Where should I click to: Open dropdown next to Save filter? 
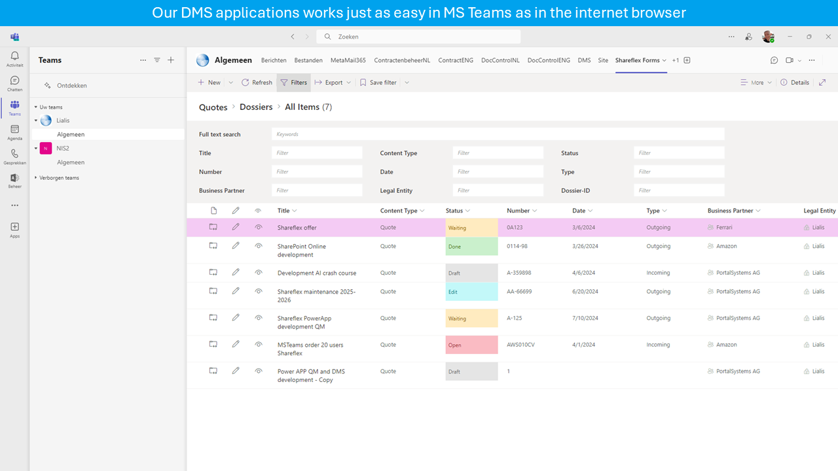[x=407, y=82]
